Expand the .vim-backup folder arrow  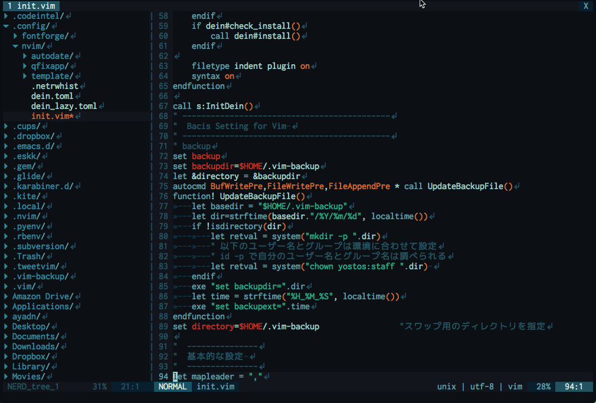pos(6,276)
